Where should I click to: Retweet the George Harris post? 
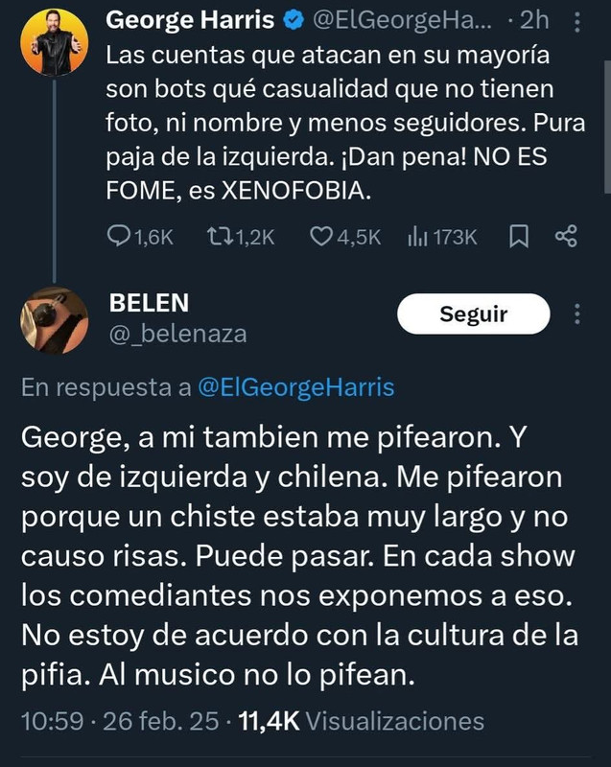(241, 237)
